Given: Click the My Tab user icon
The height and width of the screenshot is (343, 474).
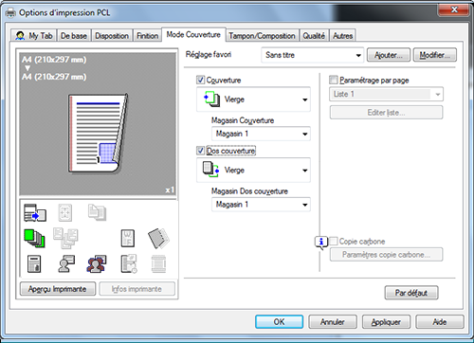Looking at the screenshot, I should [x=20, y=36].
